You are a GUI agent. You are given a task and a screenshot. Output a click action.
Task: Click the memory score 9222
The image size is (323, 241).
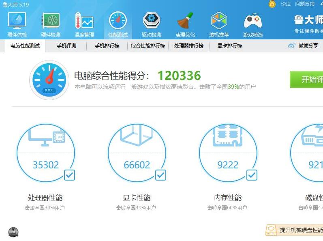(228, 165)
